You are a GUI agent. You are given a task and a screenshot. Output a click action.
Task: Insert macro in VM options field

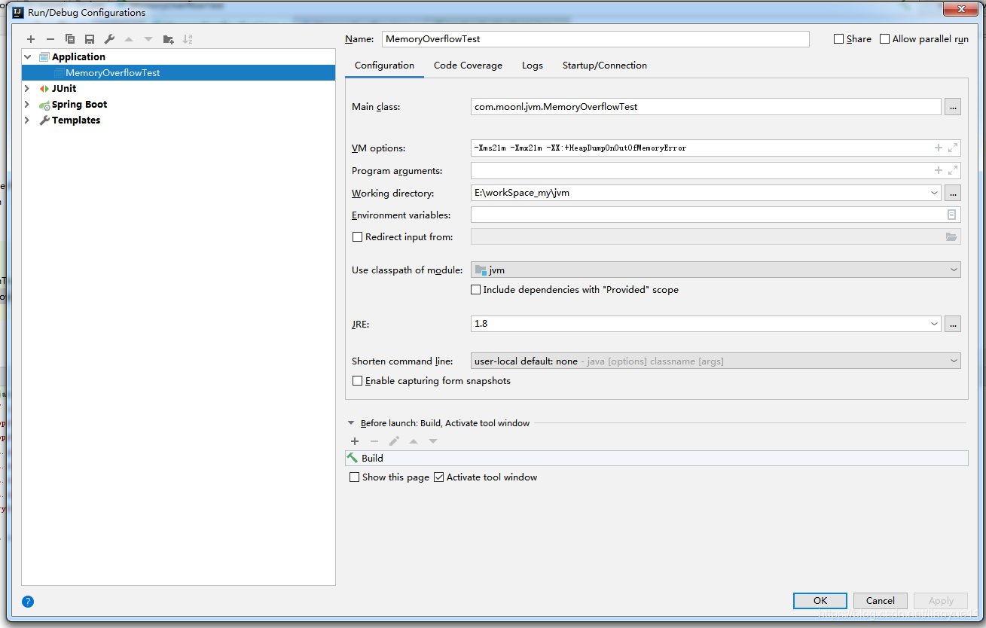coord(939,148)
